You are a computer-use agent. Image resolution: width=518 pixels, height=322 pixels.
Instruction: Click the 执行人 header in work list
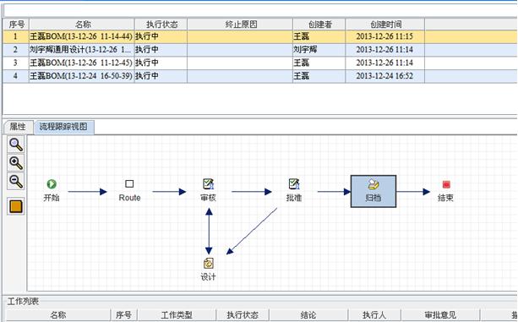pyautogui.click(x=374, y=314)
